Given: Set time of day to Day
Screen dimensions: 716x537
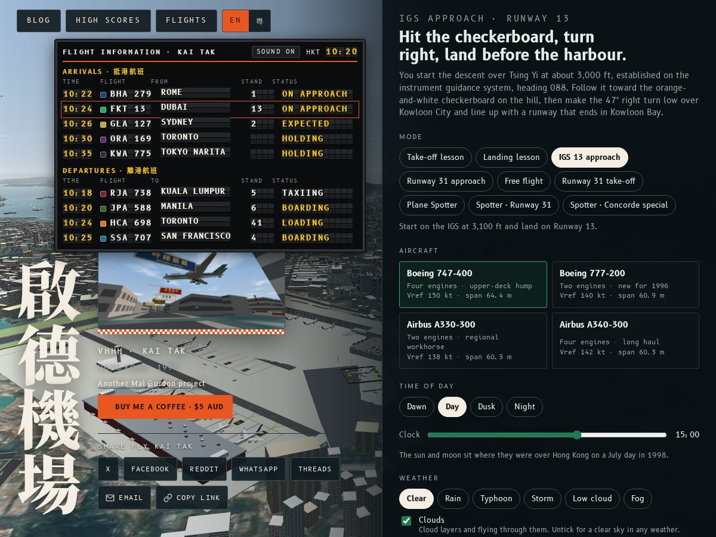Looking at the screenshot, I should [x=452, y=407].
